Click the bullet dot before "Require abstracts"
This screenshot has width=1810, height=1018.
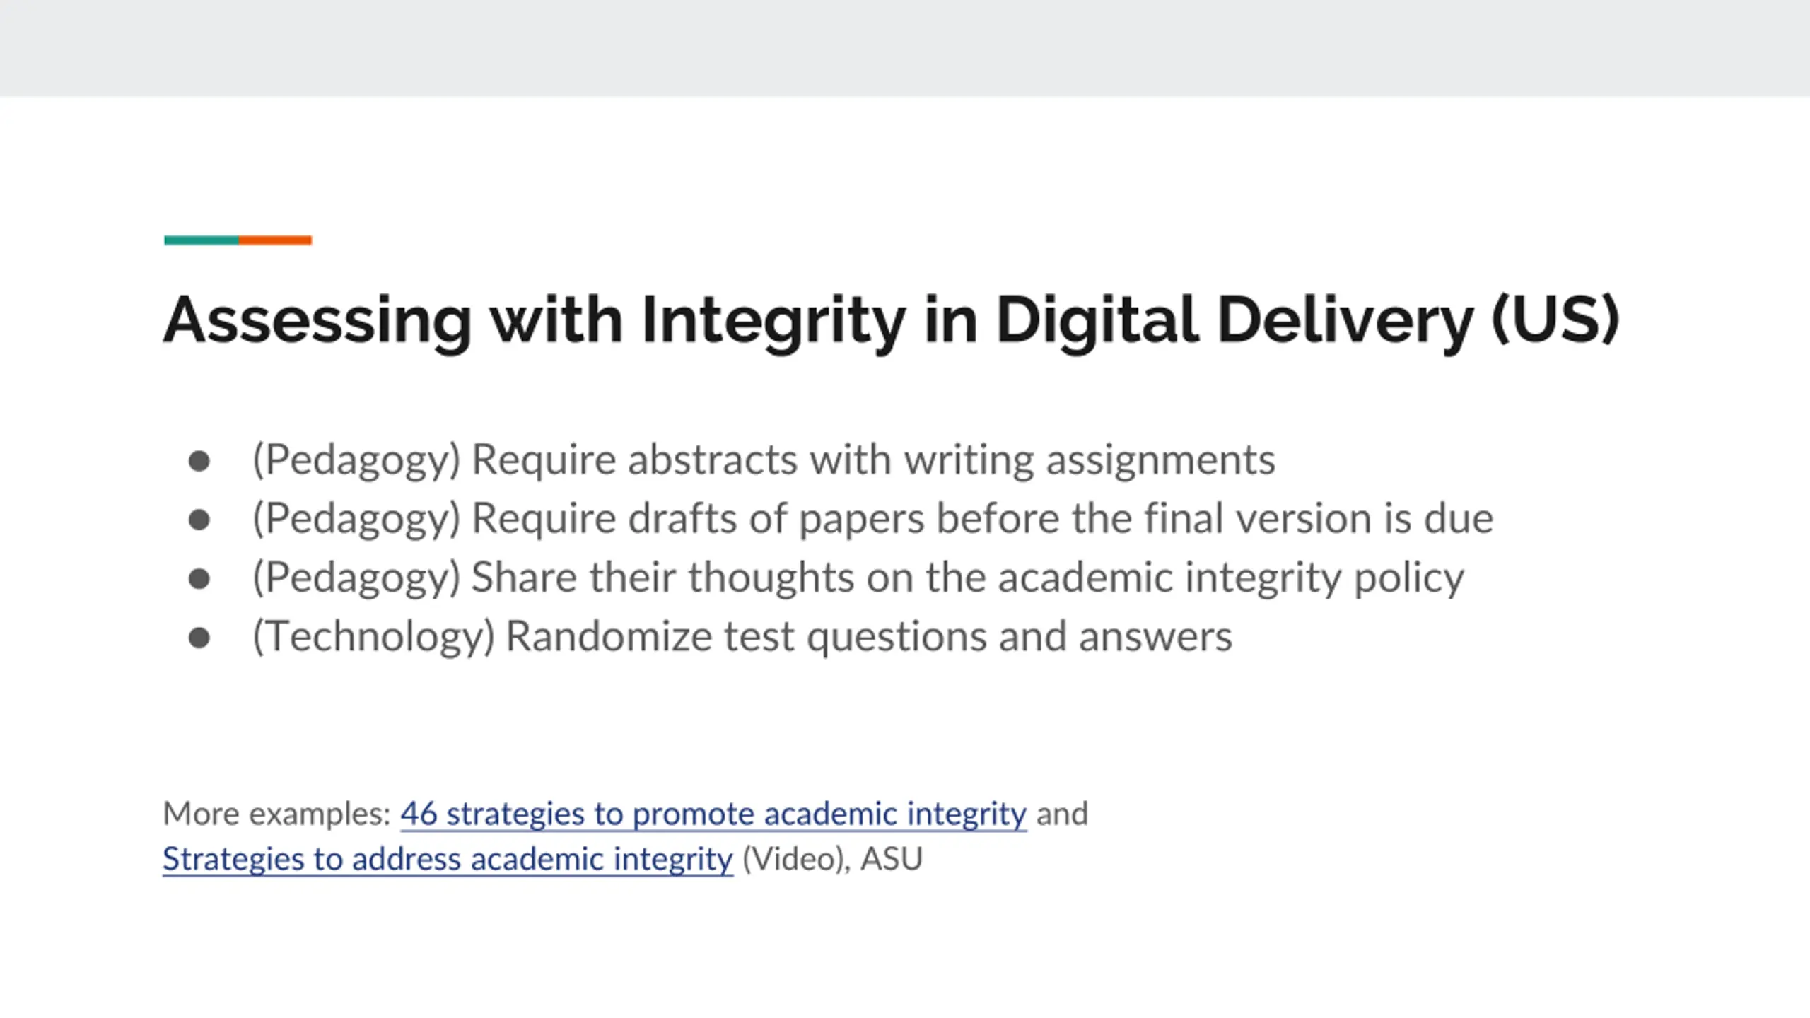pos(199,461)
